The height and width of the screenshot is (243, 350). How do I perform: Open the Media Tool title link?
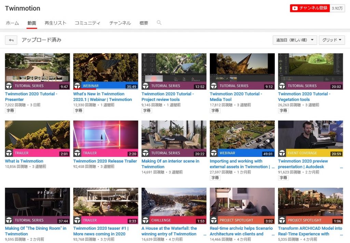(x=236, y=97)
